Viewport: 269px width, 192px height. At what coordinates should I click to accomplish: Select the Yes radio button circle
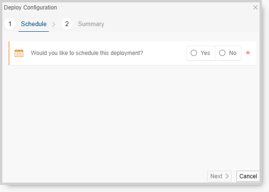click(x=194, y=53)
